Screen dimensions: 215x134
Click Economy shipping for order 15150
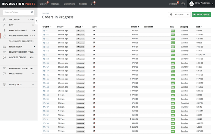pos(185,59)
